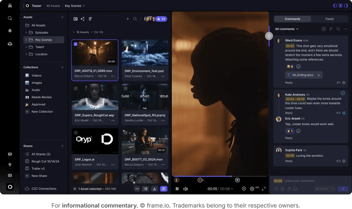Screen dimensions: 352x209
Task: Click the lightbulb tips icon
Action: tap(10, 165)
